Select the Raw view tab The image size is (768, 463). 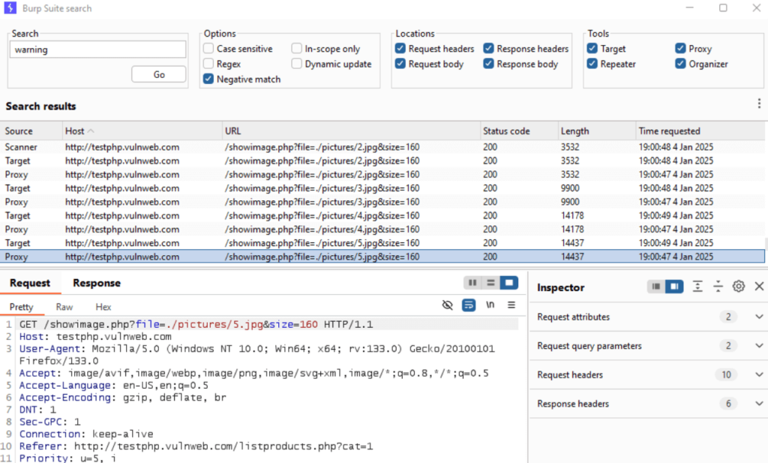[x=64, y=307]
